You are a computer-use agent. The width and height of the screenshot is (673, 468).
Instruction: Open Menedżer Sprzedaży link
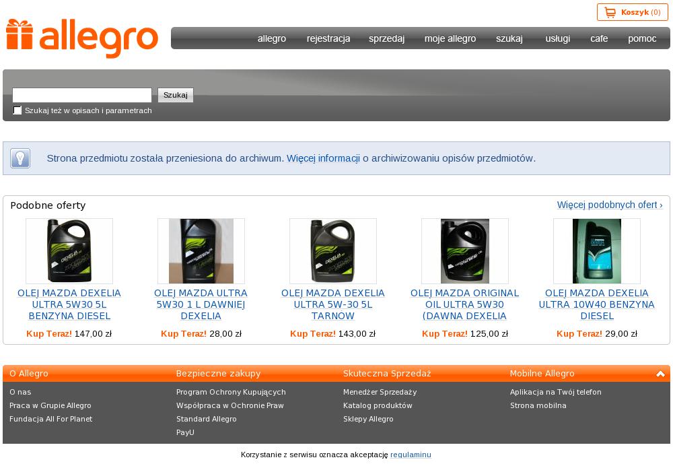pos(380,392)
